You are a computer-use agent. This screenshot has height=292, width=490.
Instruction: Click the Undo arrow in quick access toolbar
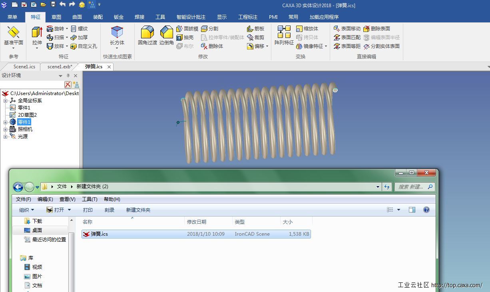click(x=63, y=4)
